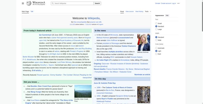Screen dimensions: 203x104
Task: Open the Royal Academy of Dramatic Art link
Action: [x=72, y=40]
